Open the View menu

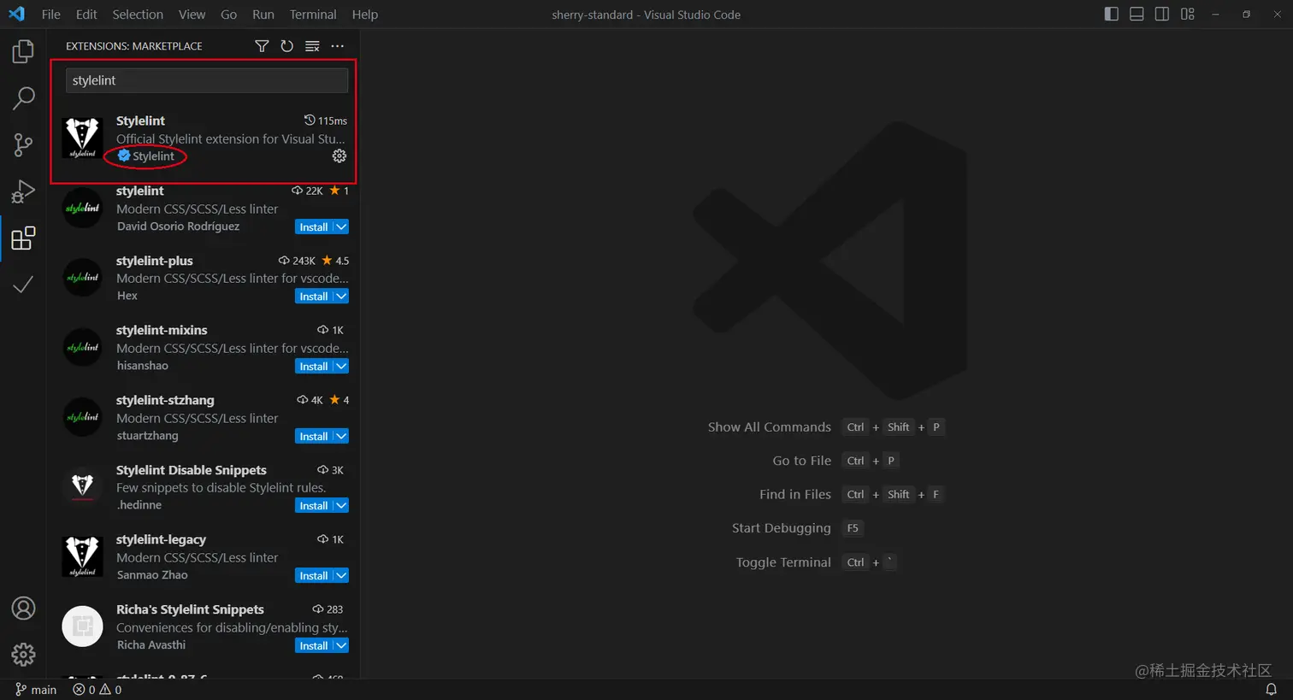pos(192,15)
